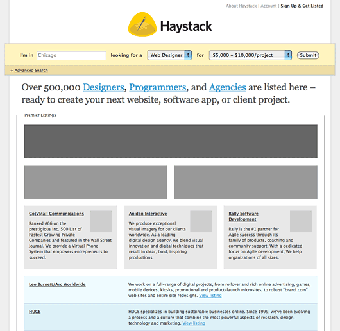Click 'Rally is the #1 partner for' text
The width and height of the screenshot is (340, 331).
pyautogui.click(x=253, y=229)
